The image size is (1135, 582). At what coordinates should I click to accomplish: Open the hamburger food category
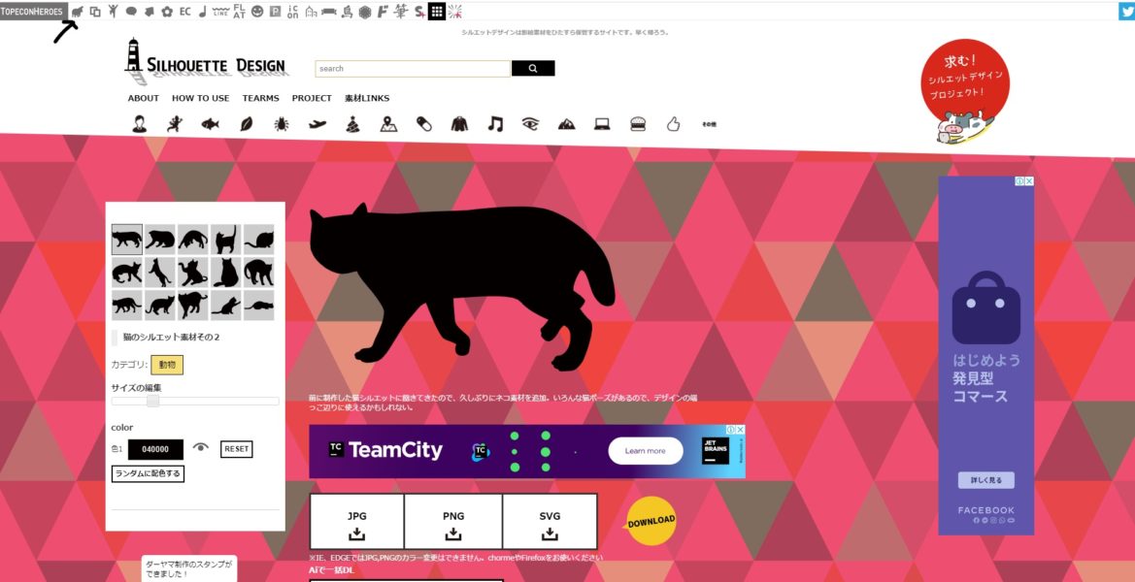[638, 123]
